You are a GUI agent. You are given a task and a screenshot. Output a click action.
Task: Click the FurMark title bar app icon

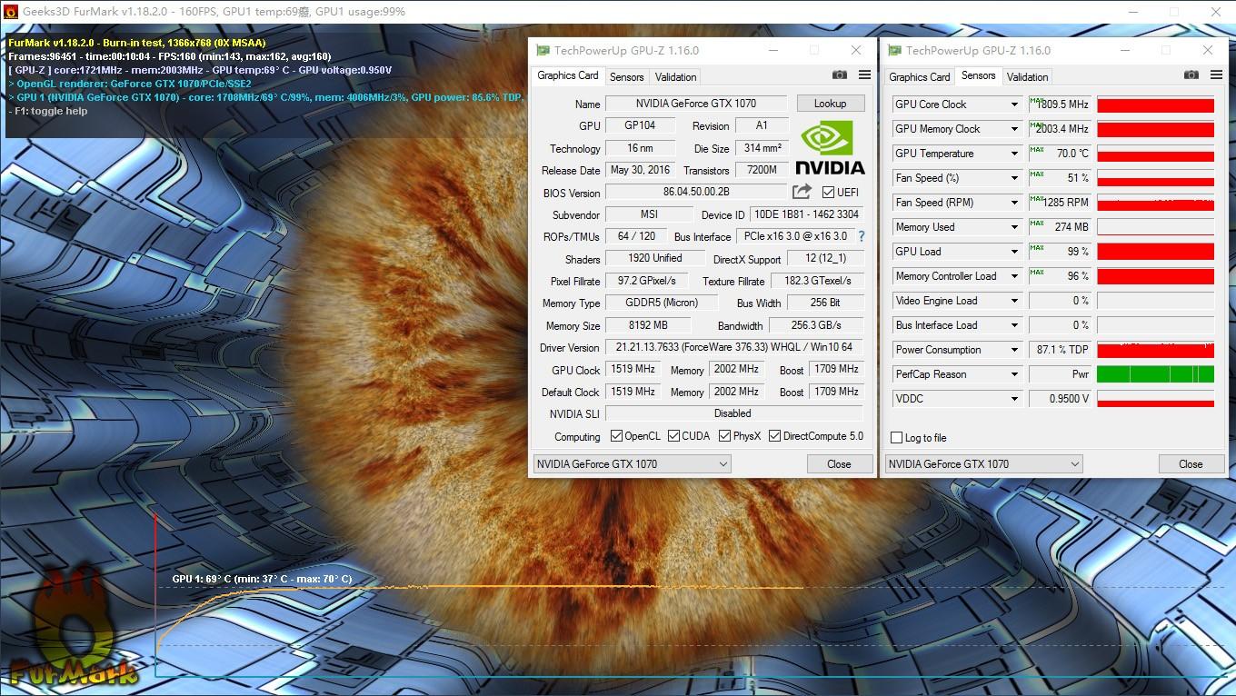pos(11,12)
